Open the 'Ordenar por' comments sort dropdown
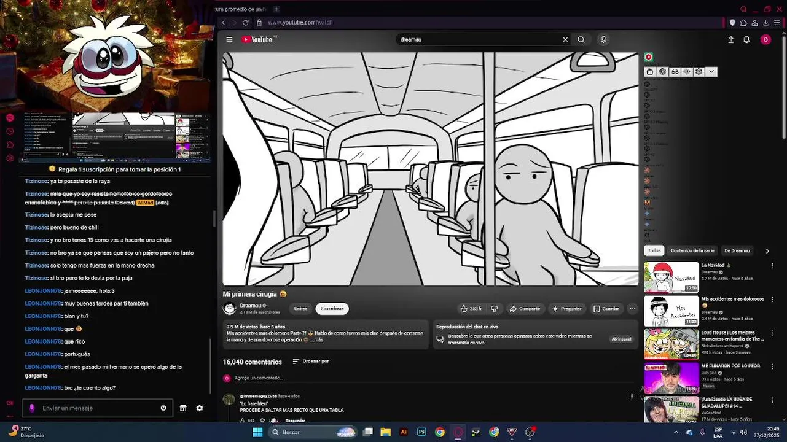The width and height of the screenshot is (787, 442). [311, 362]
